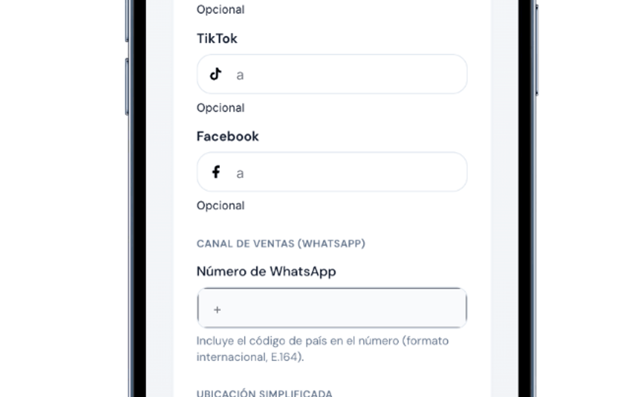Click the TikTok field label
618x397 pixels.
pos(217,38)
